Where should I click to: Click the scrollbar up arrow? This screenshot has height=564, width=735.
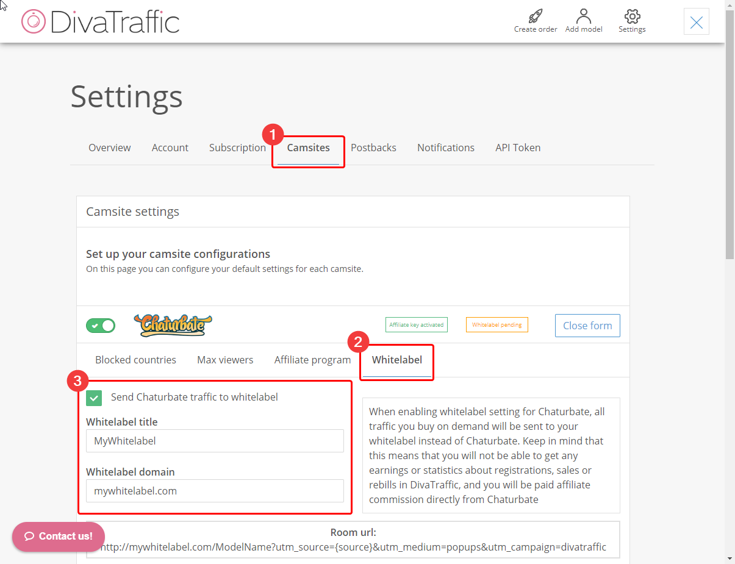[730, 4]
